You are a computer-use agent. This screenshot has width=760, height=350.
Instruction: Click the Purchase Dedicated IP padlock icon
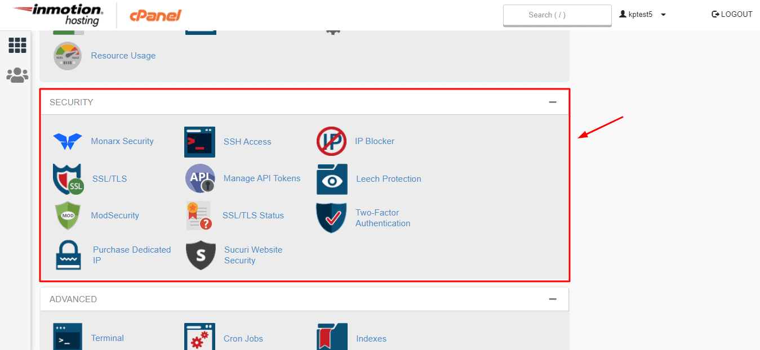(x=68, y=255)
